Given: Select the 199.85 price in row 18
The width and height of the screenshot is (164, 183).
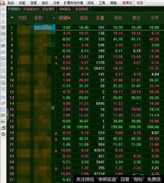Looking at the screenshot, I should coord(83,127).
